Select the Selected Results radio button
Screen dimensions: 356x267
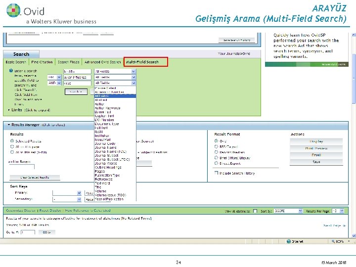(x=12, y=141)
